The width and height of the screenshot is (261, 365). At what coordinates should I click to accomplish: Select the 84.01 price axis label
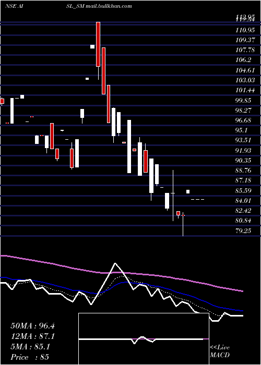pyautogui.click(x=244, y=201)
